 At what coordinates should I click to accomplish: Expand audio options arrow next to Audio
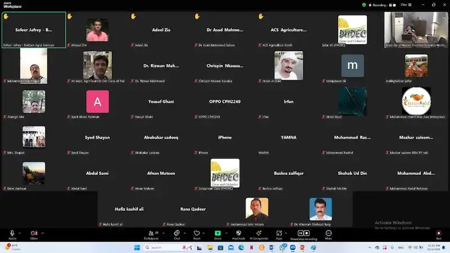click(20, 233)
